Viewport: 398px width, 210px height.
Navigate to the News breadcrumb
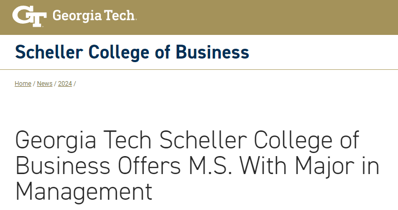pos(45,84)
